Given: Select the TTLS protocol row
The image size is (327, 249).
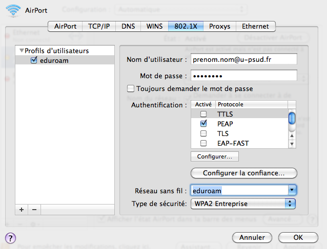Looking at the screenshot, I should 240,114.
